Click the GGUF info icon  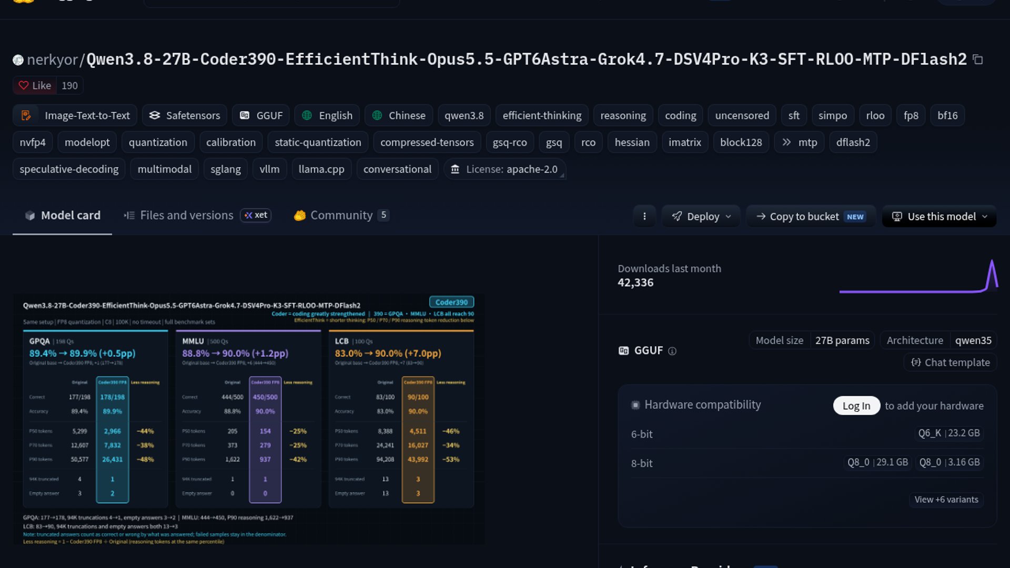click(x=672, y=351)
